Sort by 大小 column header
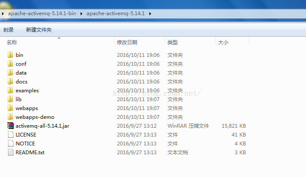 (223, 42)
